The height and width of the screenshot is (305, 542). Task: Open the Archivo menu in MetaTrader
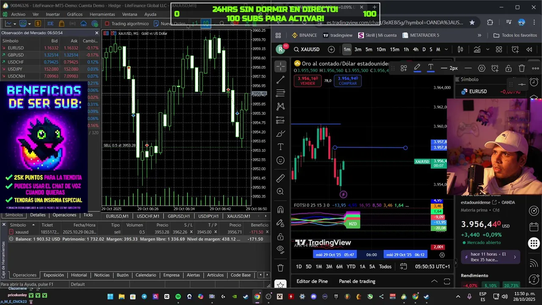point(18,14)
